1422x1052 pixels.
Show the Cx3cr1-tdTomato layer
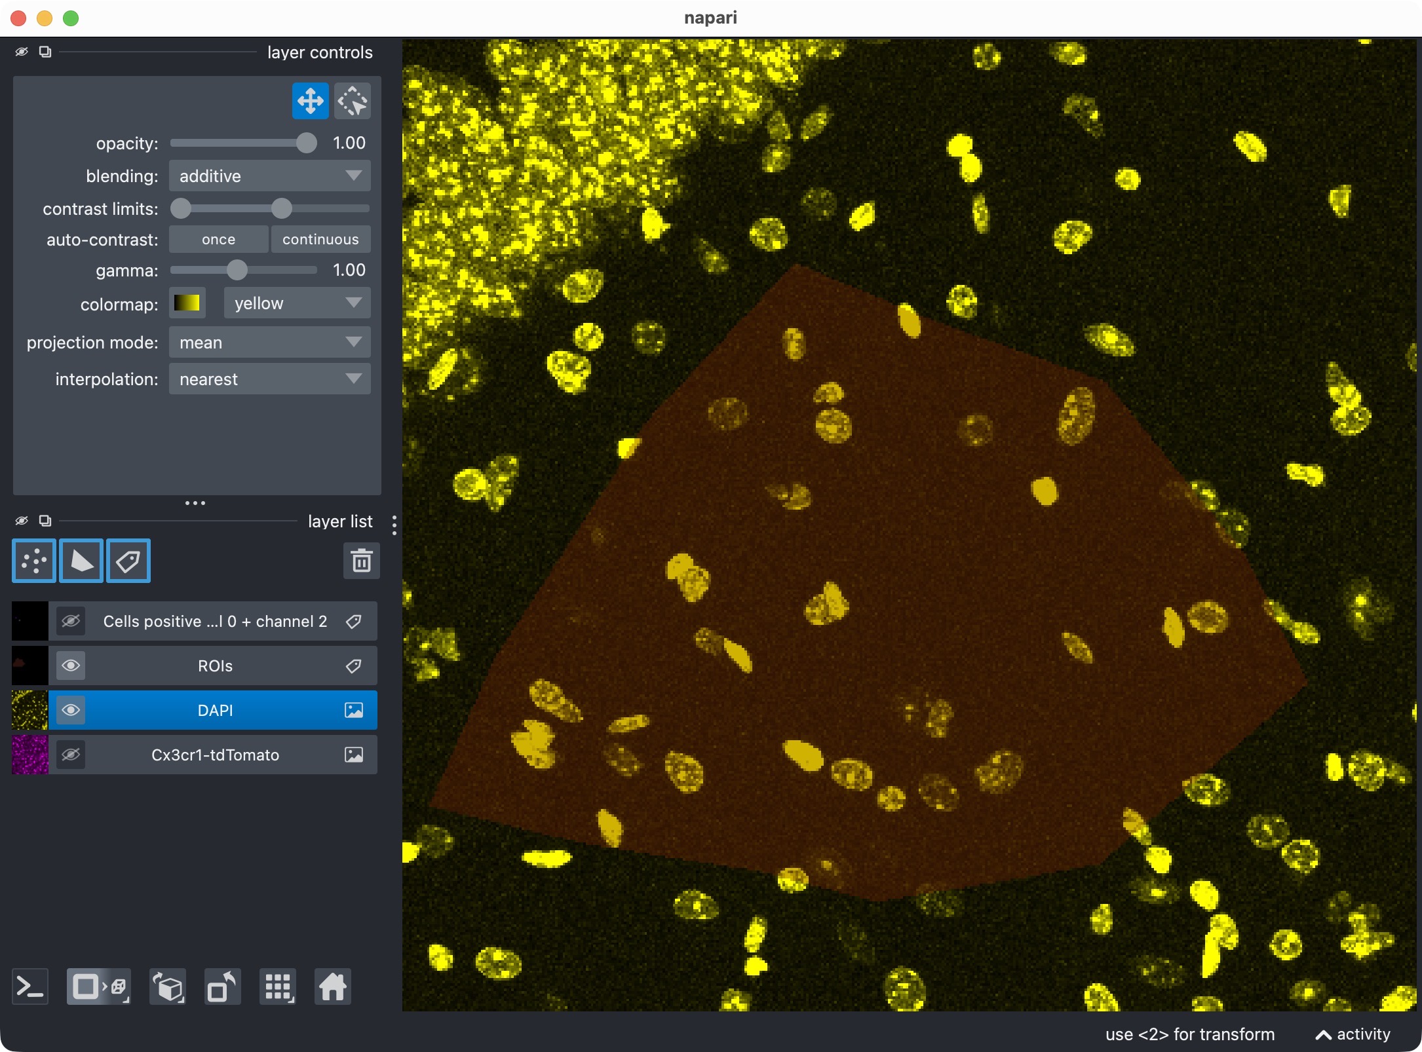pos(71,755)
